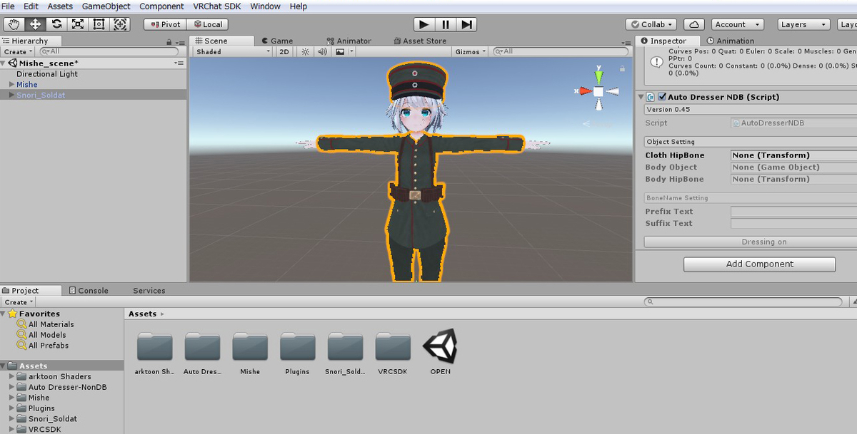Disable the Auto Dresser NDB script checkbox
The width and height of the screenshot is (857, 434).
662,97
